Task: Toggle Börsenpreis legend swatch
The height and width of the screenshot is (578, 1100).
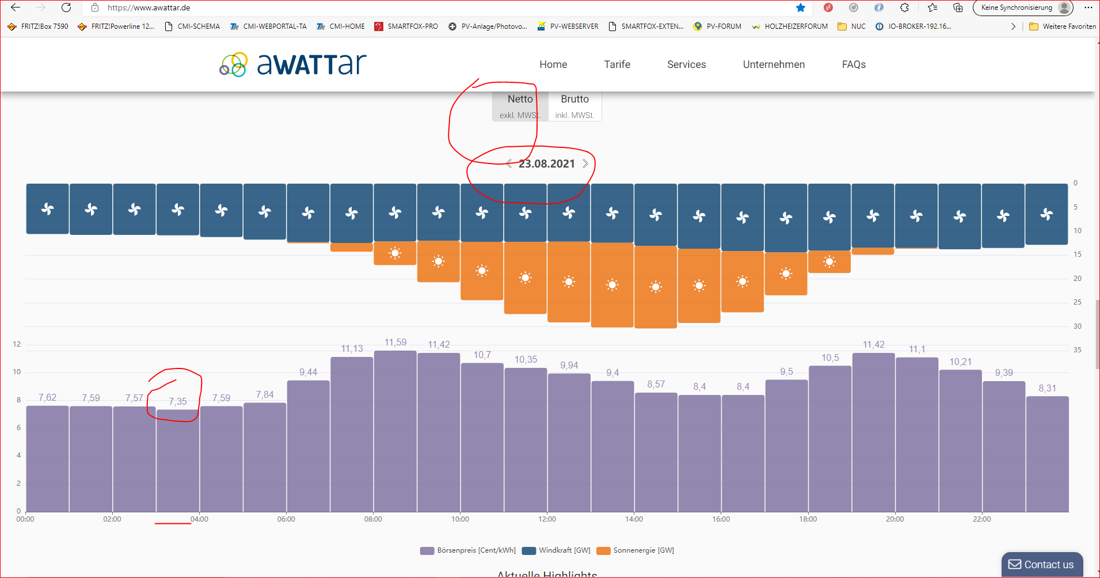Action: point(427,551)
